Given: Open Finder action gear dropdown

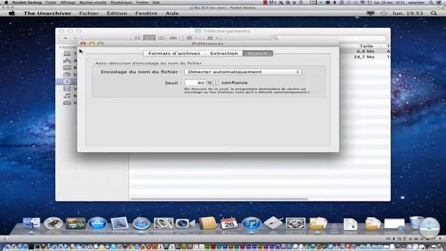Looking at the screenshot, I should point(191,38).
